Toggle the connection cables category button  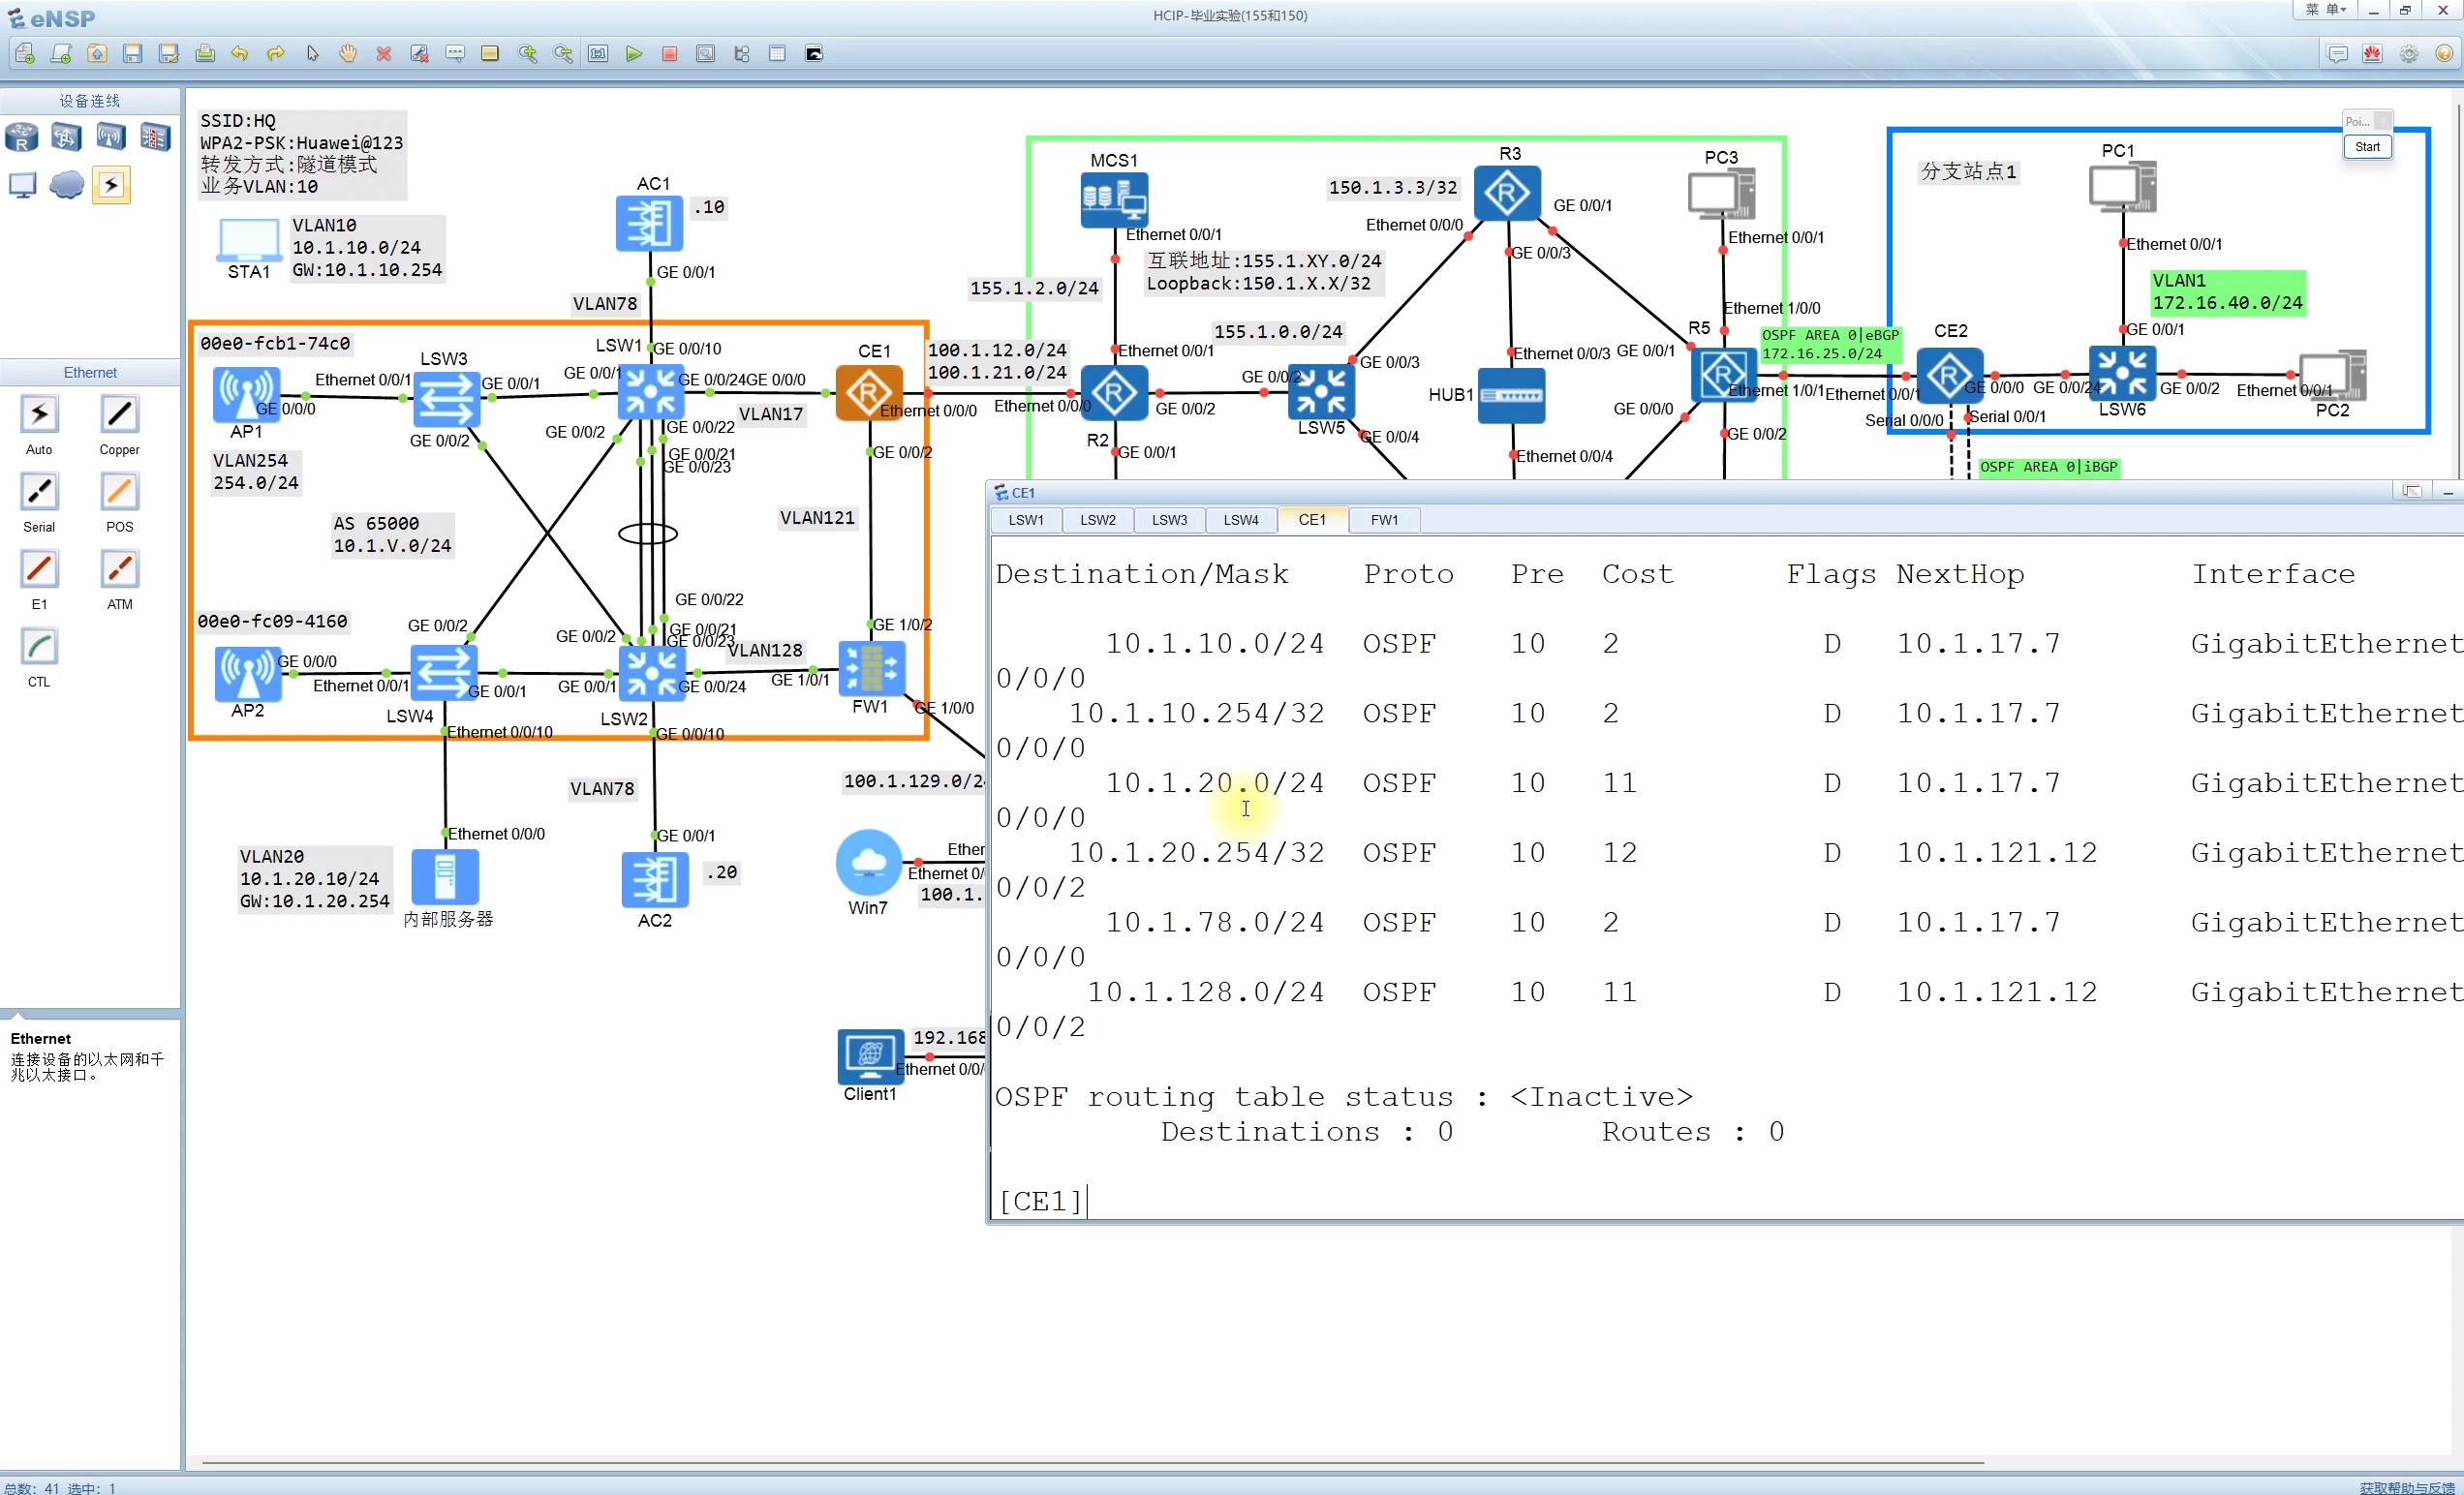pos(111,185)
